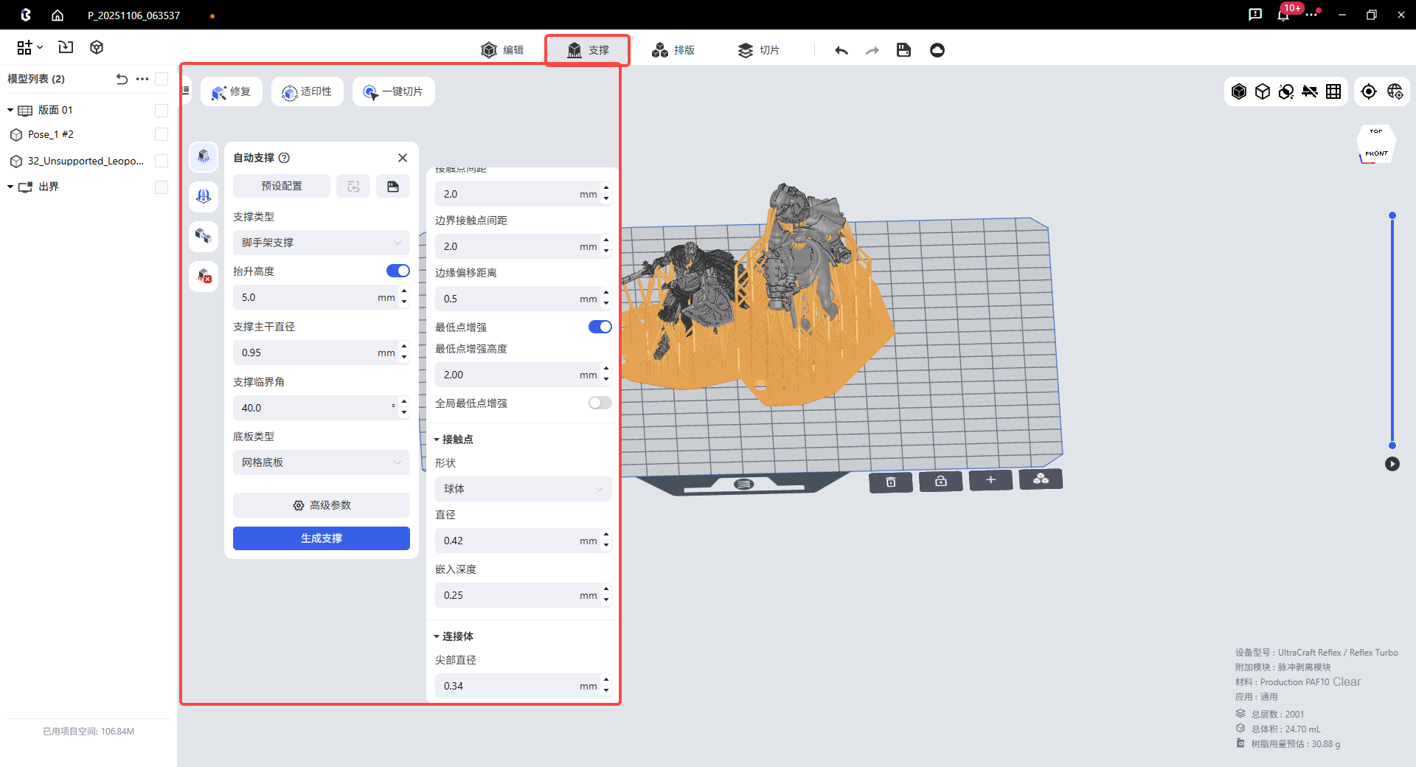Open the feedback message icon
Viewport: 1416px width, 767px height.
[x=1255, y=15]
